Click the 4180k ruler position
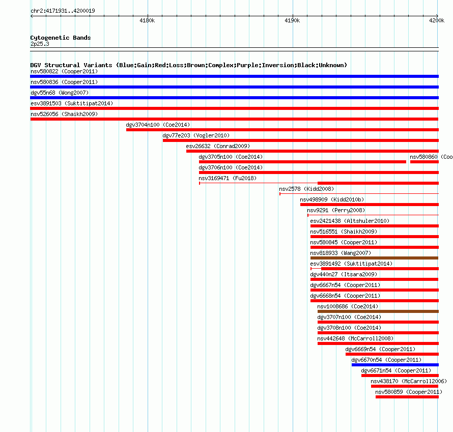This screenshot has width=453, height=432. pos(147,20)
